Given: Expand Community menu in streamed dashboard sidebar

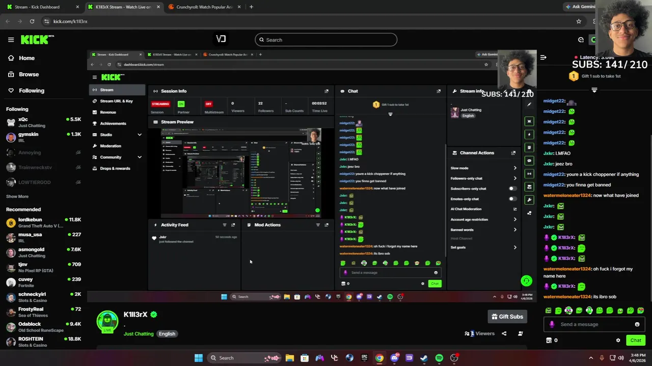Looking at the screenshot, I should point(140,157).
